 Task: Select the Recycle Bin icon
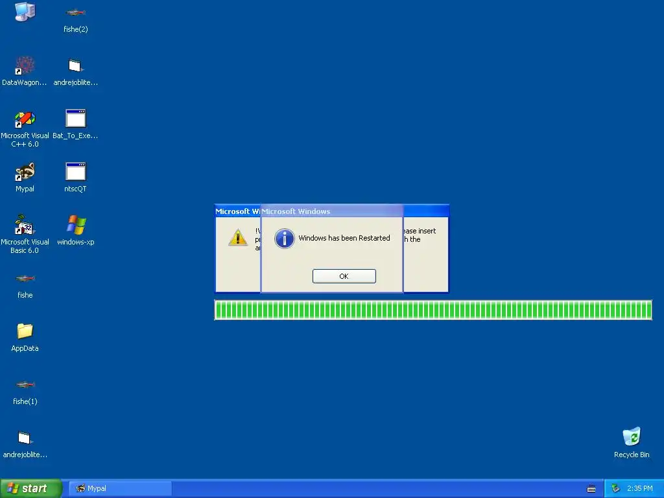(632, 442)
